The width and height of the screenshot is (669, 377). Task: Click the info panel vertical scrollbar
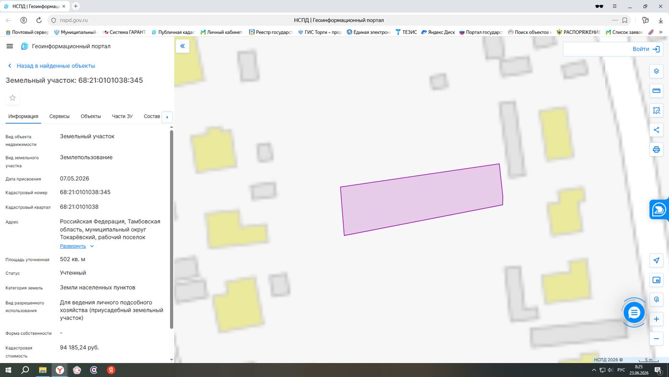point(172,230)
